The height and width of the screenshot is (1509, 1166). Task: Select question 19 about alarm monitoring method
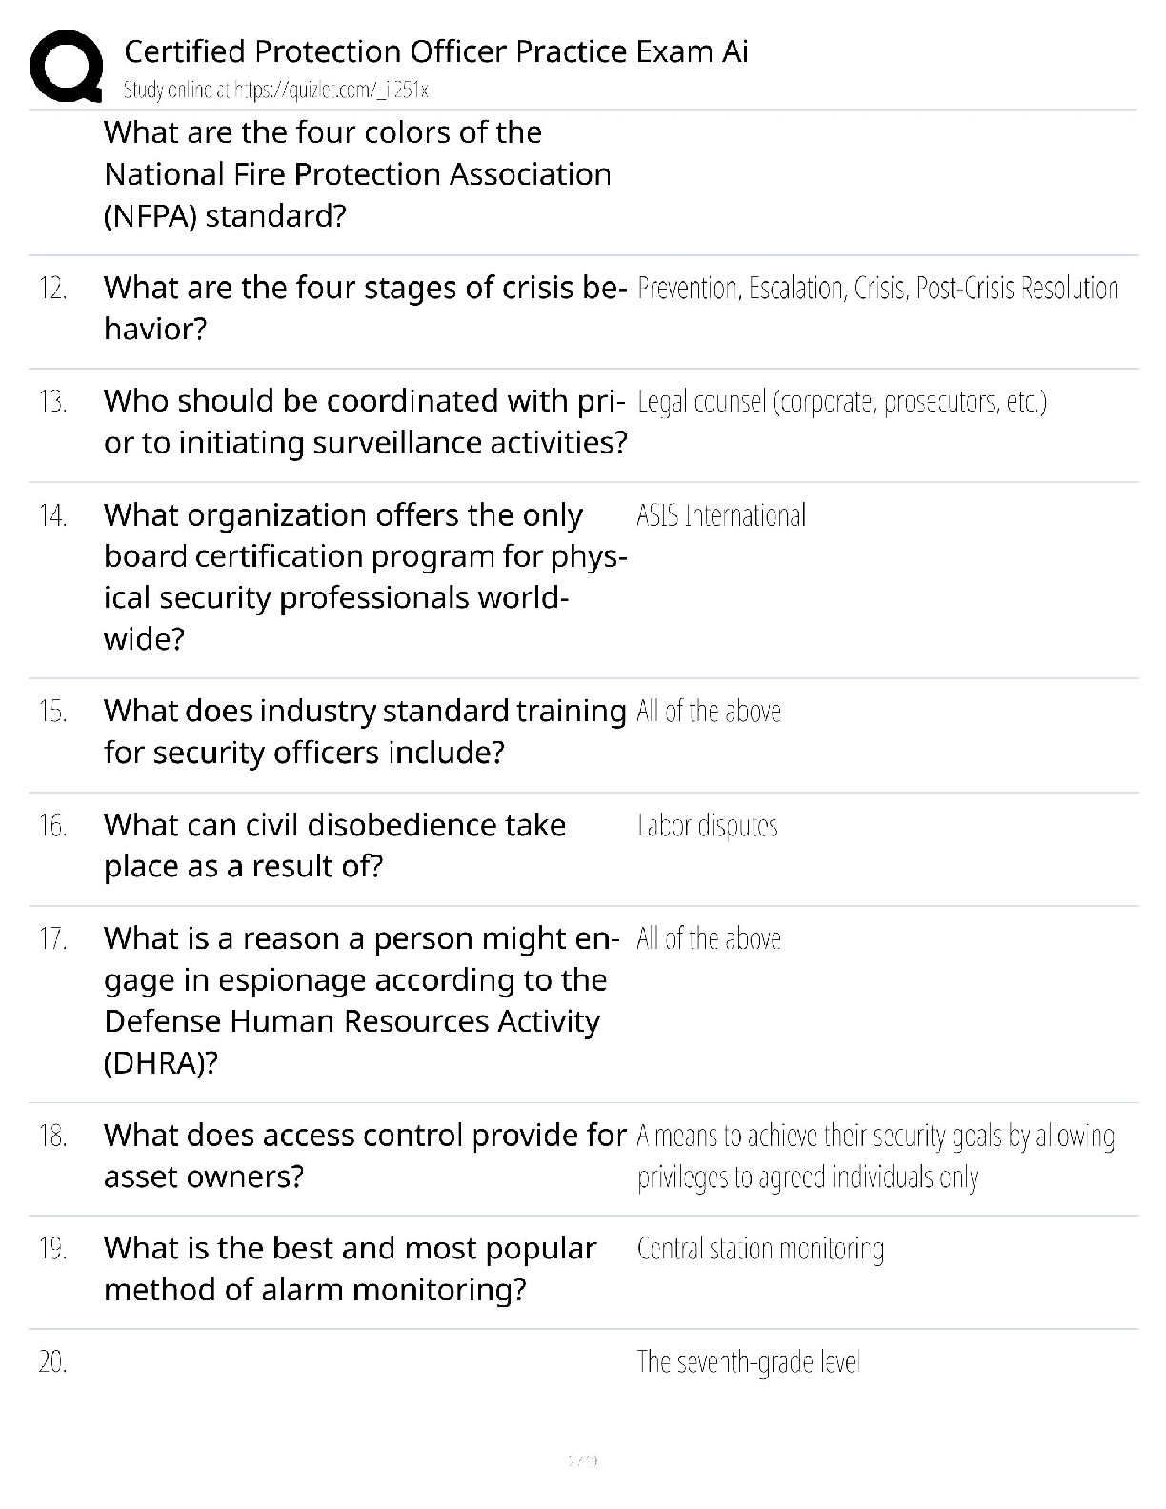point(350,1269)
